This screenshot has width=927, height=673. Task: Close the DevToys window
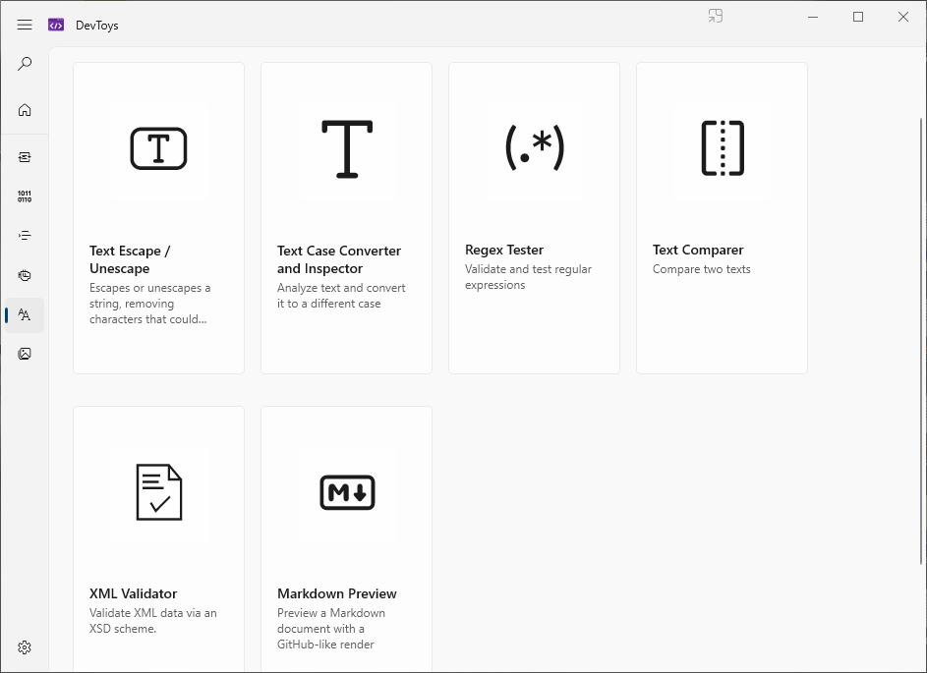coord(902,17)
